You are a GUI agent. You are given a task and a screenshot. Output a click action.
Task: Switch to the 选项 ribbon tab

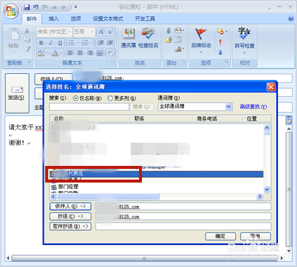[x=76, y=19]
